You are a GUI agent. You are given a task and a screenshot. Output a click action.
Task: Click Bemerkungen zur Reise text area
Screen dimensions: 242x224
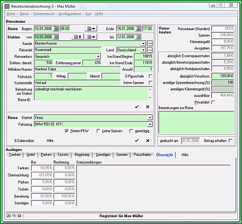[196, 122]
